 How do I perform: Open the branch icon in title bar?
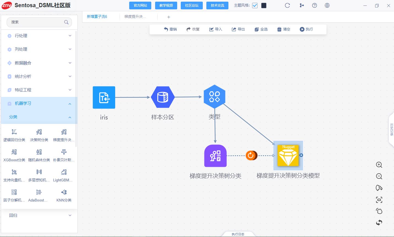click(x=302, y=6)
